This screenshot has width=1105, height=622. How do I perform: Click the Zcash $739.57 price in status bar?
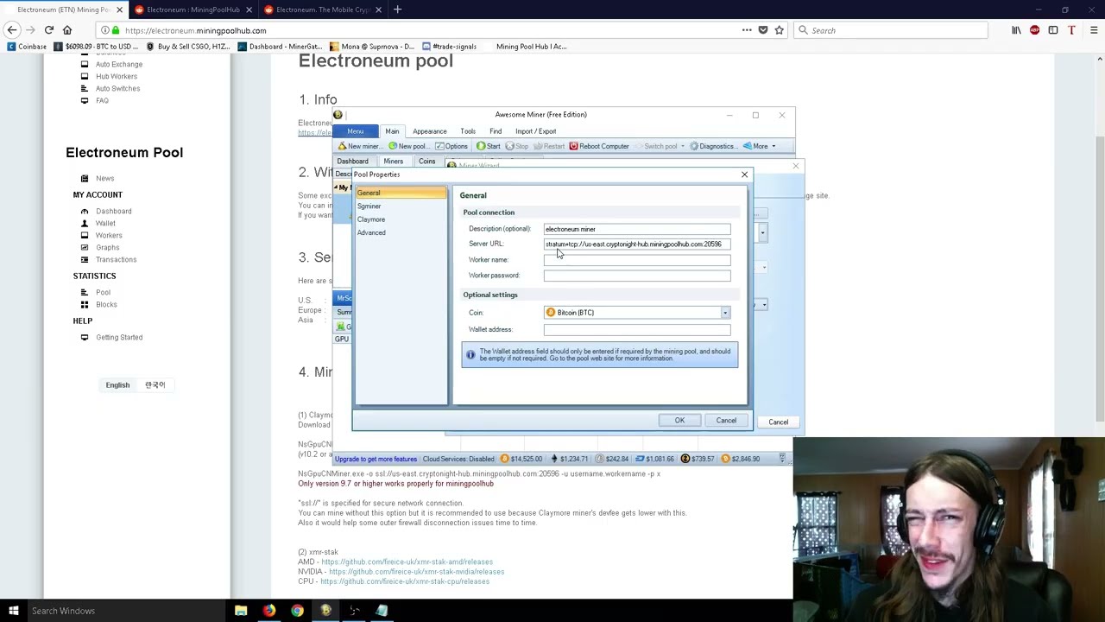[x=698, y=459]
